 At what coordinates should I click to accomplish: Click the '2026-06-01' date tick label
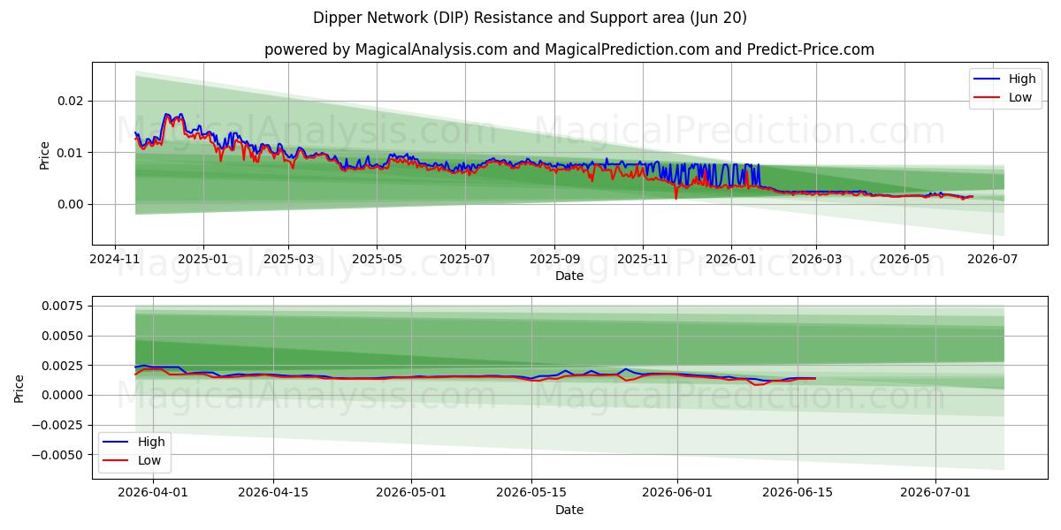click(677, 494)
